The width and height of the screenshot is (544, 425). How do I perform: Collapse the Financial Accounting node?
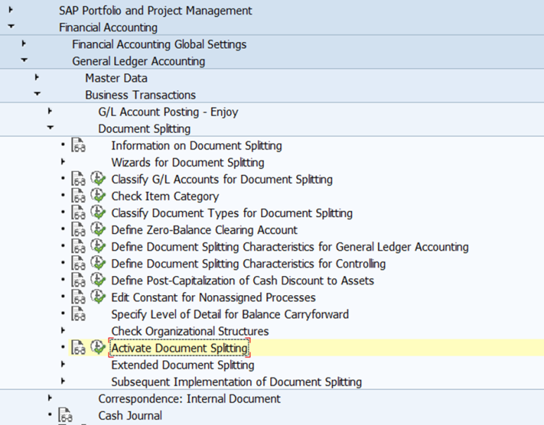11,26
